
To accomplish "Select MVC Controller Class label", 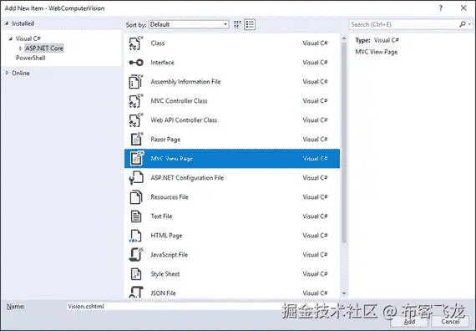I will (179, 101).
